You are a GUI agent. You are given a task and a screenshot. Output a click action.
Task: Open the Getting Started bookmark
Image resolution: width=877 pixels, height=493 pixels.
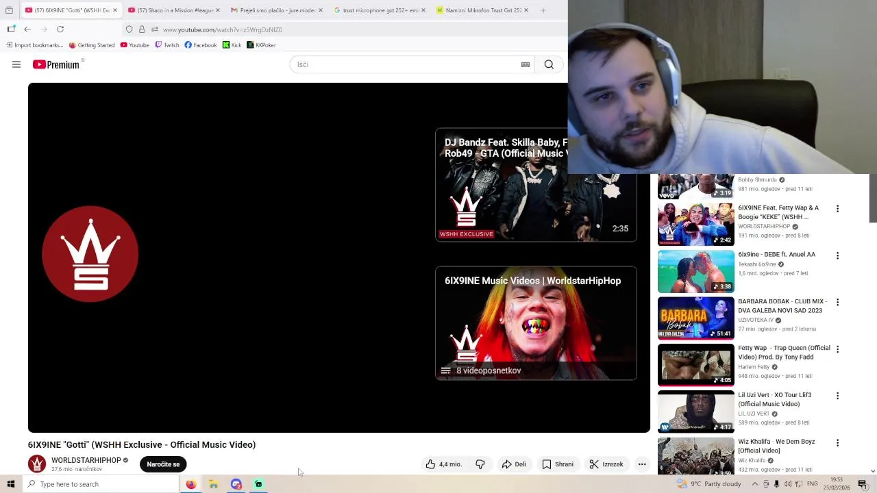click(x=92, y=45)
